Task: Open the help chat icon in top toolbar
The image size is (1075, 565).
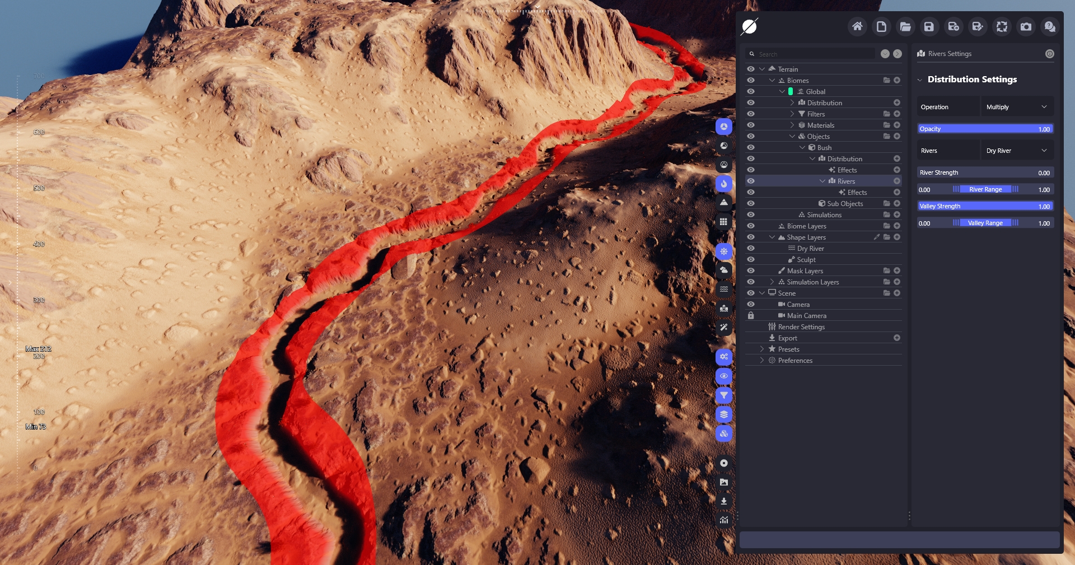Action: click(x=1050, y=27)
